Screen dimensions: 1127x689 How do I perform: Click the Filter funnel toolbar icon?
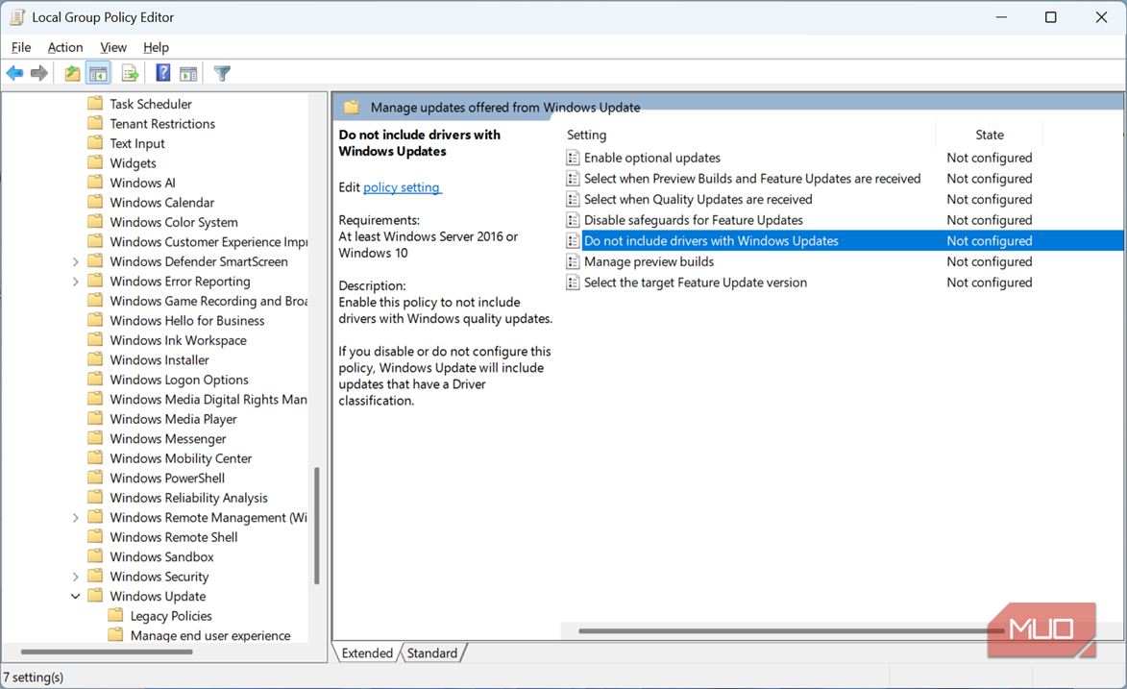[222, 73]
